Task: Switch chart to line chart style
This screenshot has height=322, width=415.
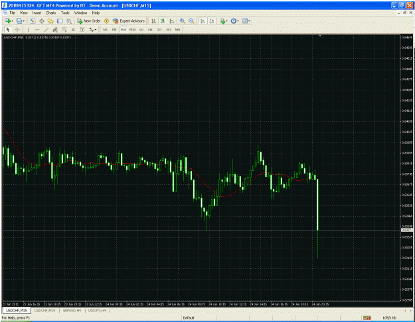Action: coord(171,21)
